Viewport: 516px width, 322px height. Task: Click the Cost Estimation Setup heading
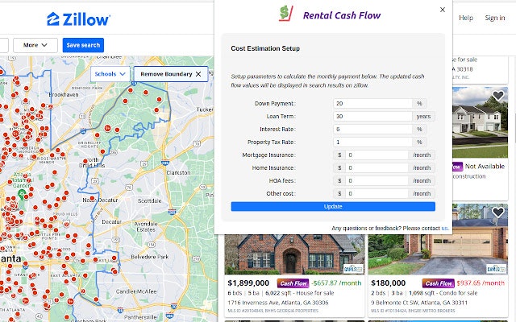coord(265,48)
